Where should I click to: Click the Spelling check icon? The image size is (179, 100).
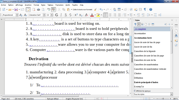pyautogui.click(x=49, y=9)
